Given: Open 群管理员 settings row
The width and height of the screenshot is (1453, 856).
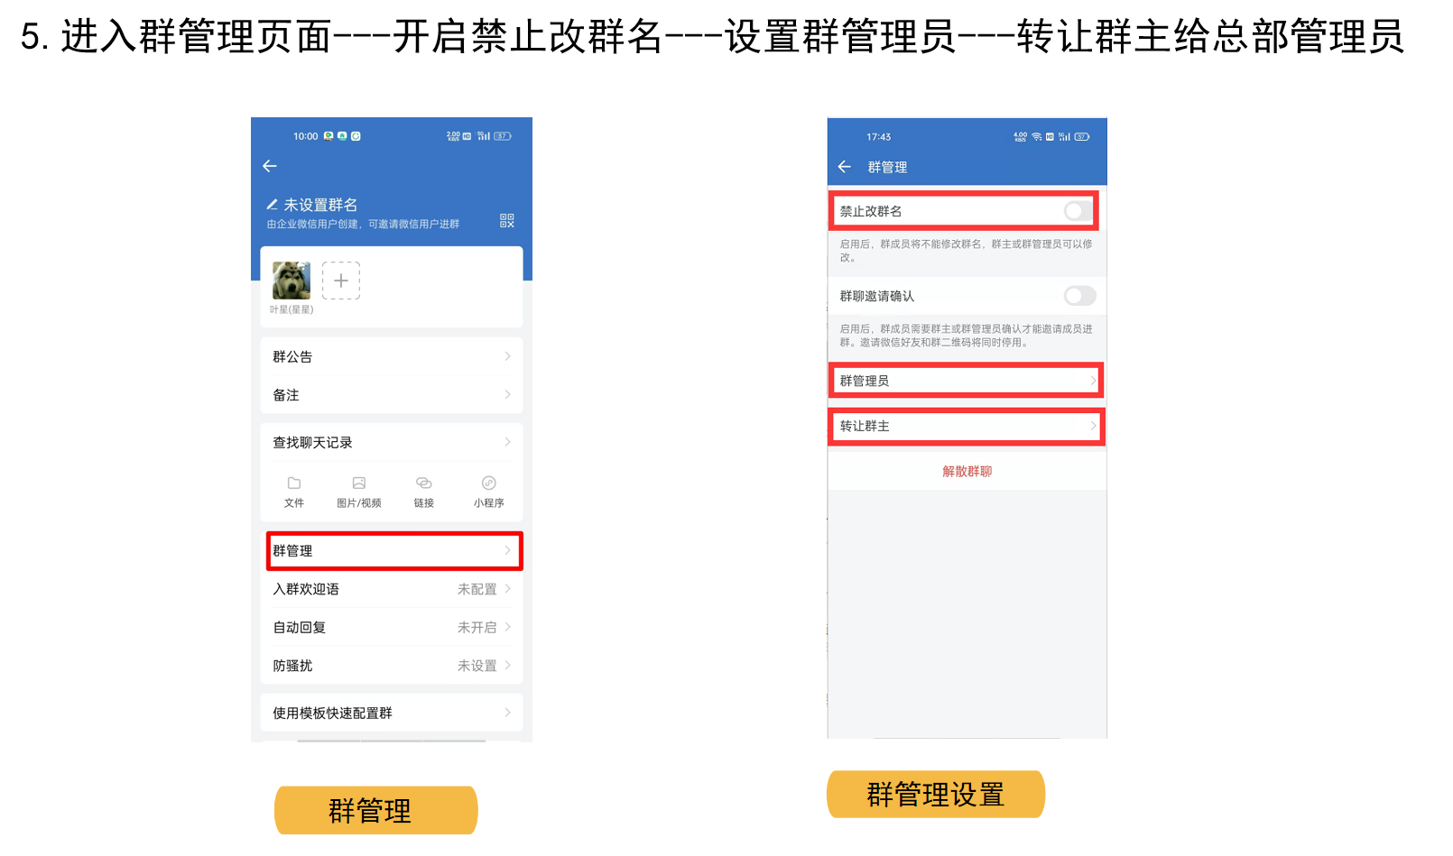Looking at the screenshot, I should click(x=967, y=381).
